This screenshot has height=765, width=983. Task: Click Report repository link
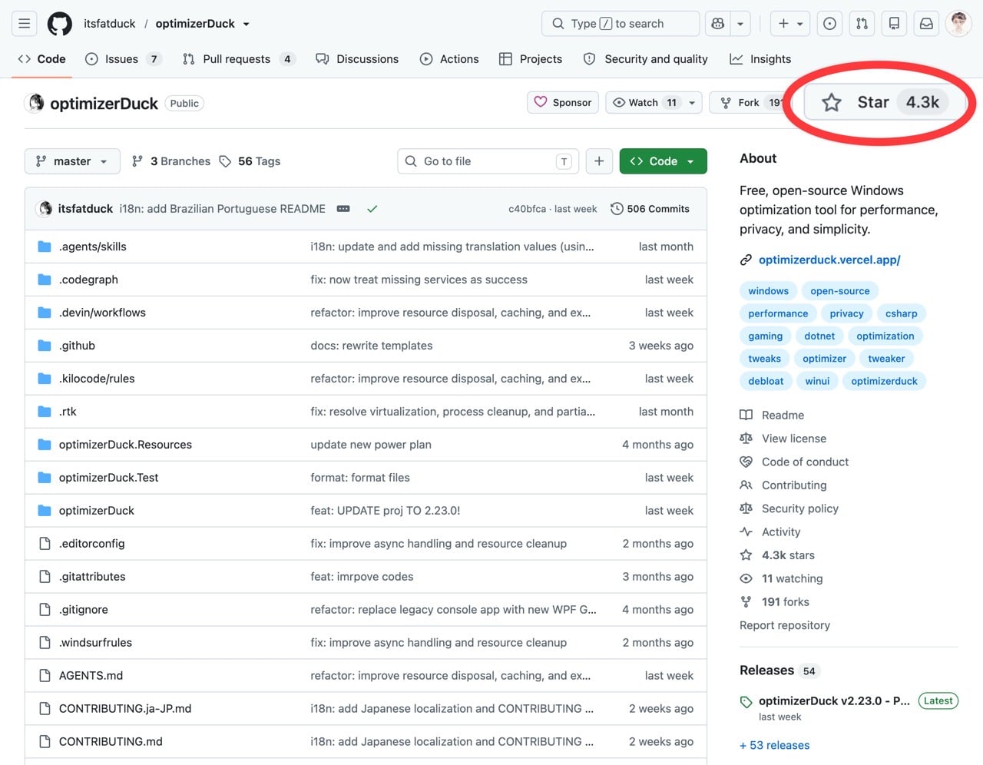point(785,625)
